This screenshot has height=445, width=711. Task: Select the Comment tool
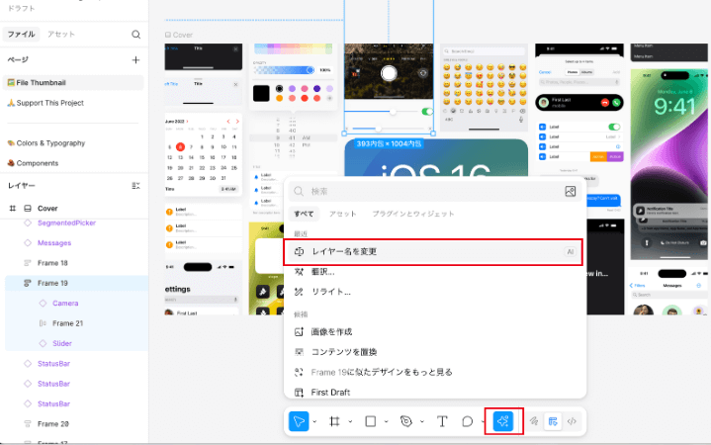point(467,421)
